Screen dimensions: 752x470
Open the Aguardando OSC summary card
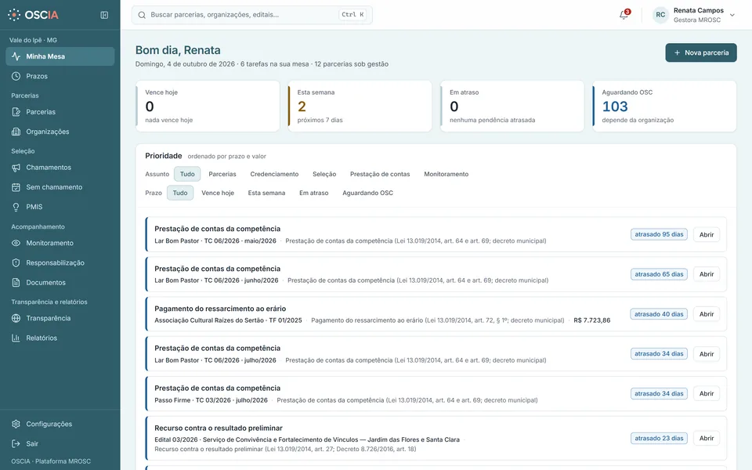pos(664,106)
